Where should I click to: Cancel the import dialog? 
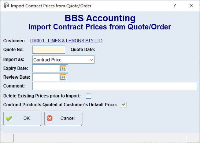coord(63,118)
